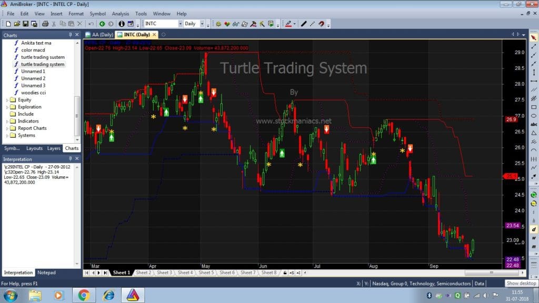Select the Back navigation arrow
The width and height of the screenshot is (539, 303).
click(x=102, y=24)
